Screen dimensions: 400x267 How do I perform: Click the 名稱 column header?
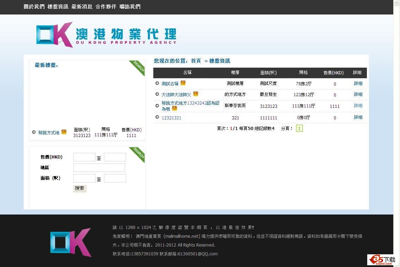(187, 73)
